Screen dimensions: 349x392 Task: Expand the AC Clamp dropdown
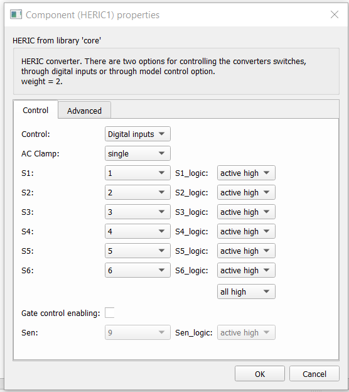point(137,153)
